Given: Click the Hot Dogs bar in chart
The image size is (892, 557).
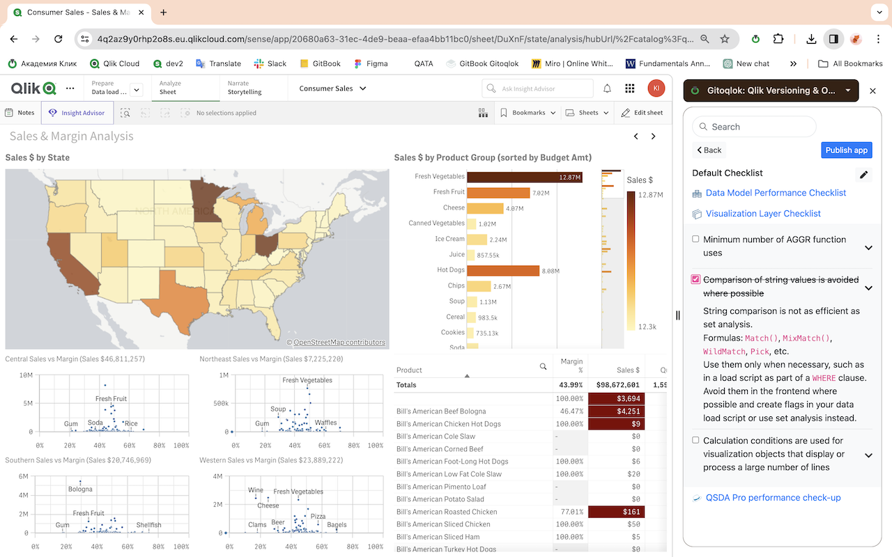Looking at the screenshot, I should tap(503, 270).
